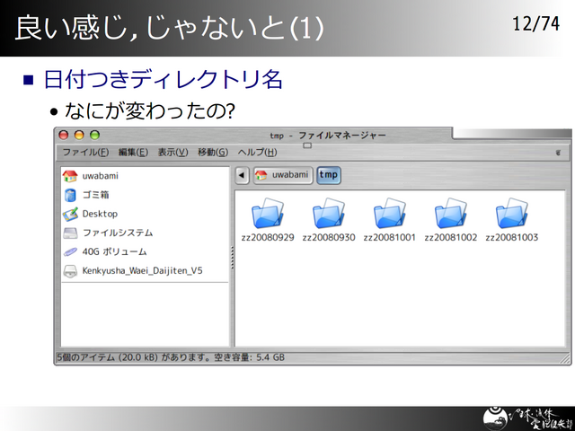Click the zz20081001 folder icon

tap(390, 214)
